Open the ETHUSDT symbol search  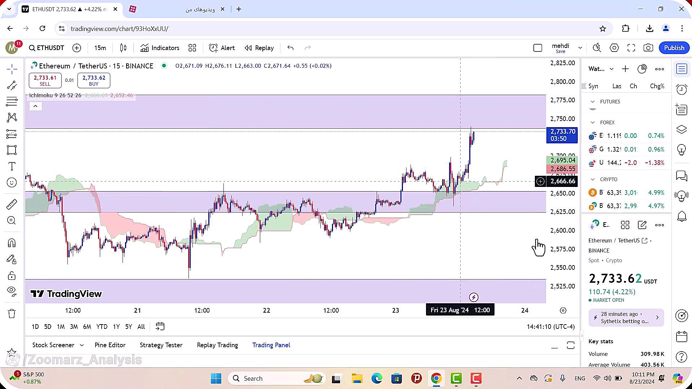(x=46, y=48)
